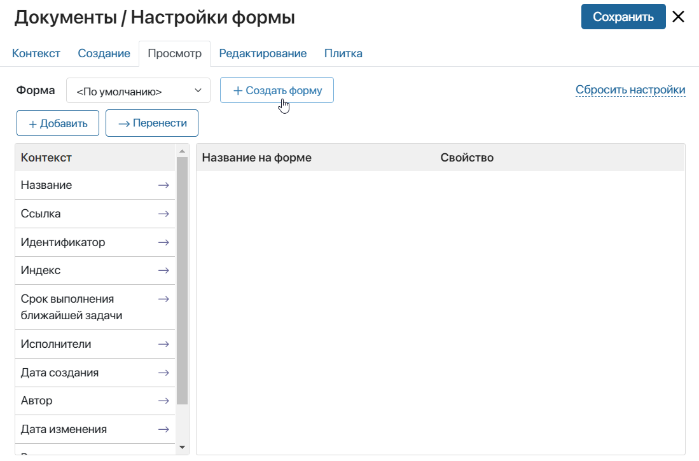Viewport: 699px width, 461px height.
Task: Open the Форма dropdown
Action: (x=138, y=90)
